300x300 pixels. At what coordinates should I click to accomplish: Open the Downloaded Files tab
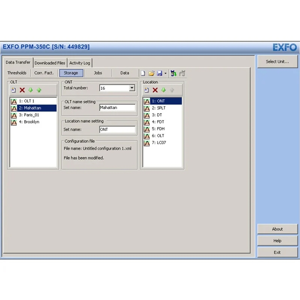tap(50, 63)
